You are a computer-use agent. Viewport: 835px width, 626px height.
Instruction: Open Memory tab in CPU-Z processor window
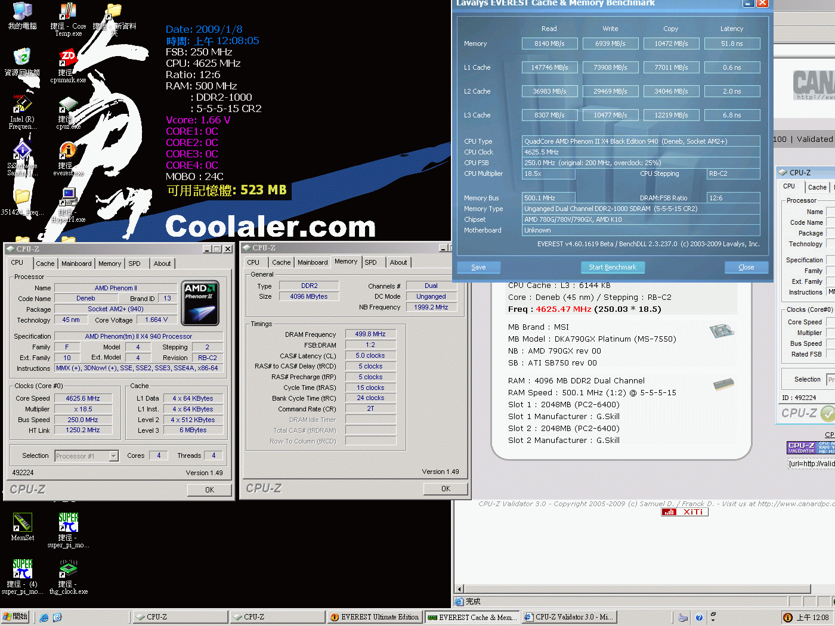coord(110,264)
